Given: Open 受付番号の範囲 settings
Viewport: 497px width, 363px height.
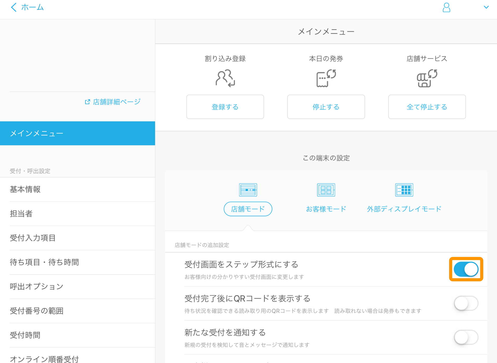Looking at the screenshot, I should (77, 311).
